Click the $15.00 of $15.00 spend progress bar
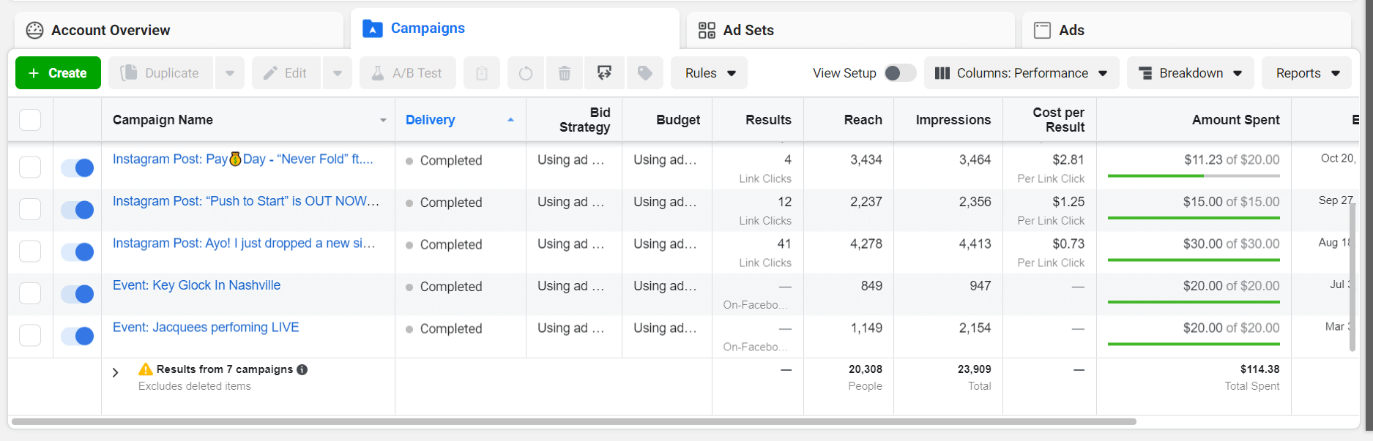Viewport: 1373px width, 441px height. [1194, 218]
